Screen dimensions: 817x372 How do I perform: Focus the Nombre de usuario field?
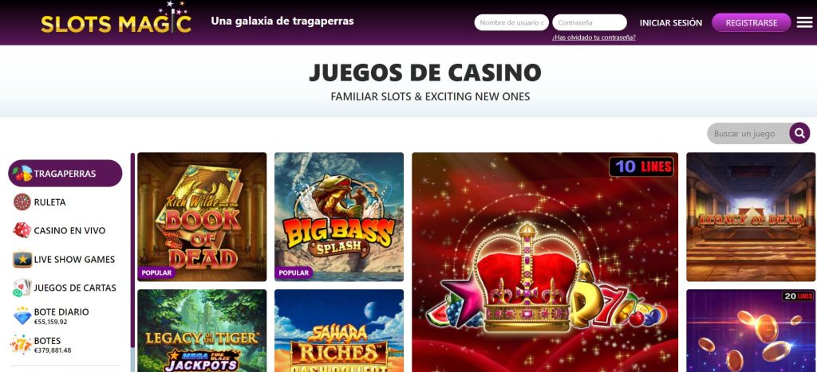(x=511, y=22)
